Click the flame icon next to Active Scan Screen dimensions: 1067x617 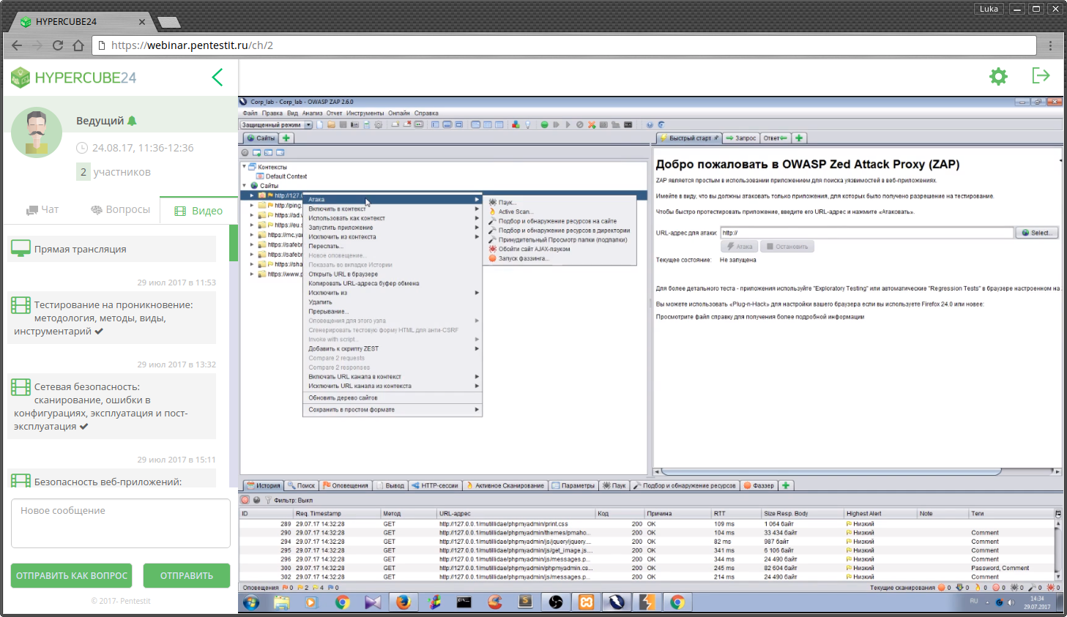click(493, 212)
